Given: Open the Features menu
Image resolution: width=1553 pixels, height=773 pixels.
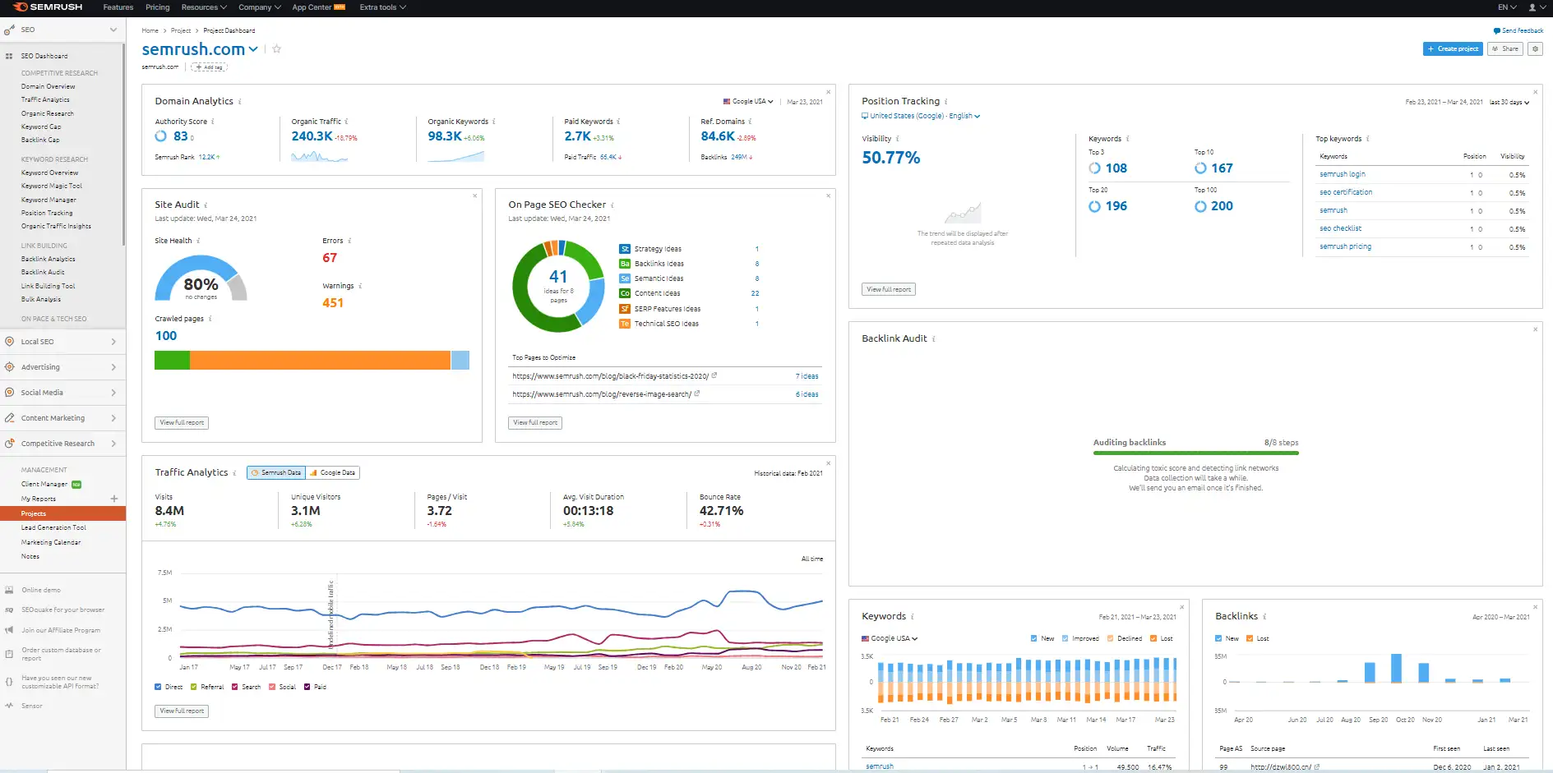Looking at the screenshot, I should [118, 7].
